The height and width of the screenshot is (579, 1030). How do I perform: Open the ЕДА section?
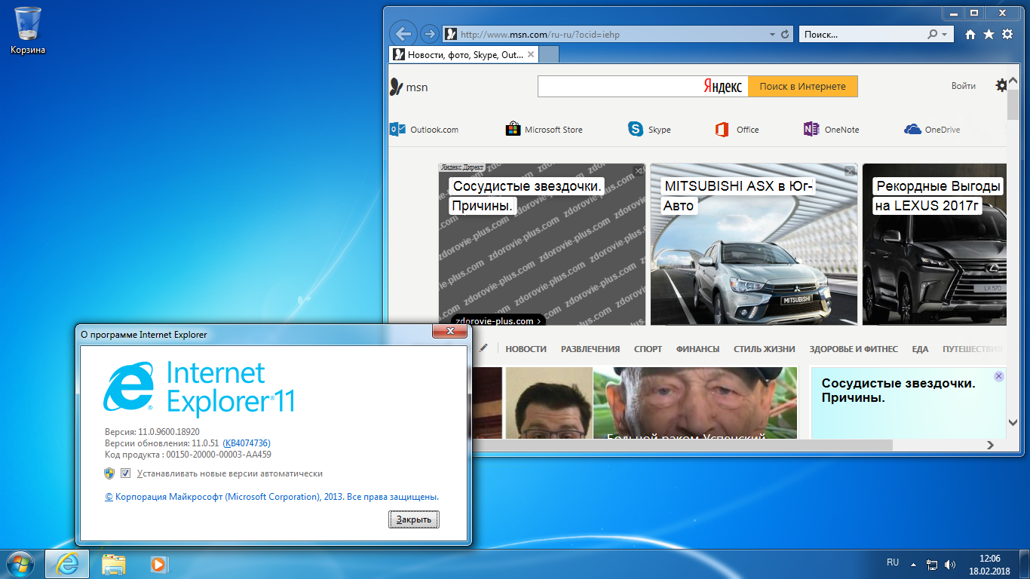(x=920, y=349)
